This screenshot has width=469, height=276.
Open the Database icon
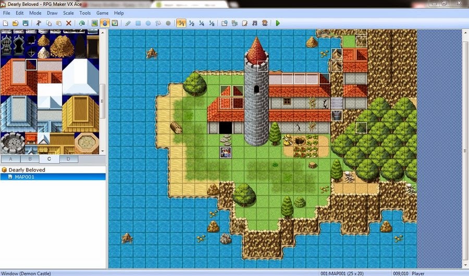pos(224,23)
